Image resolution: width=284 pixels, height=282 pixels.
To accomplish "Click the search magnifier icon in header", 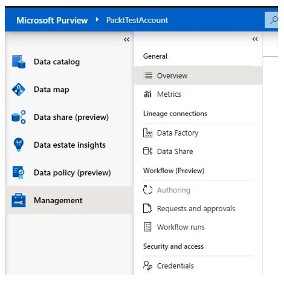I will pyautogui.click(x=274, y=20).
